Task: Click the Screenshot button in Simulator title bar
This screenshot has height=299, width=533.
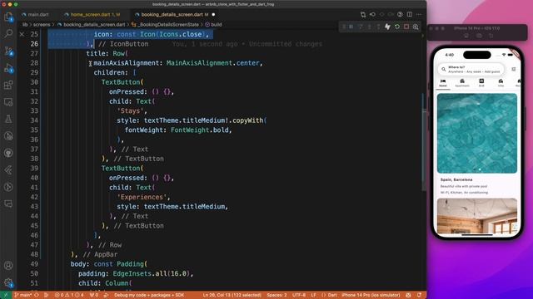Action: click(x=479, y=35)
